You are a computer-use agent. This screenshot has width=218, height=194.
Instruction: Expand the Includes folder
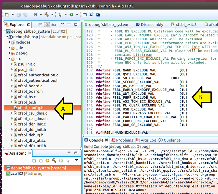click(x=9, y=42)
